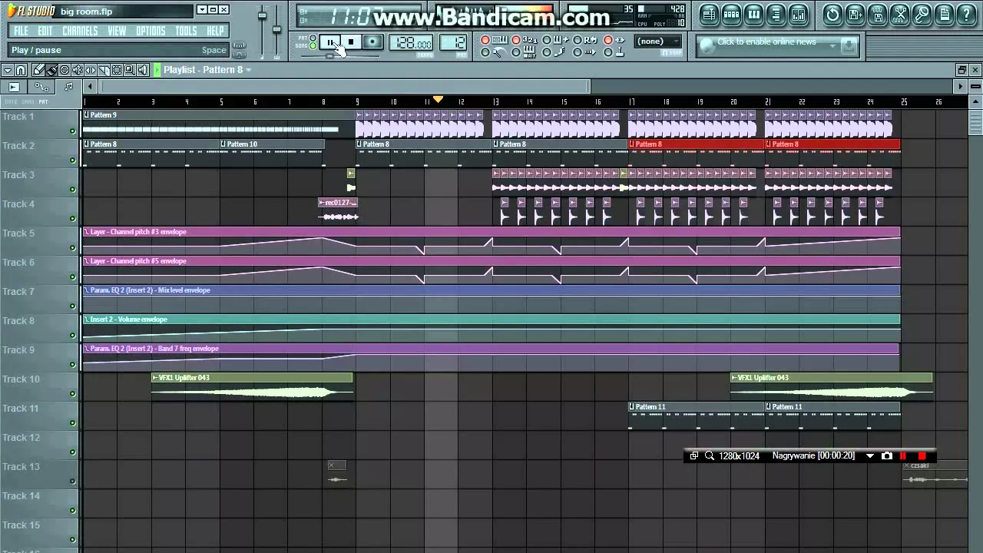
Task: Mute Track 1 with its green light
Action: (x=73, y=131)
